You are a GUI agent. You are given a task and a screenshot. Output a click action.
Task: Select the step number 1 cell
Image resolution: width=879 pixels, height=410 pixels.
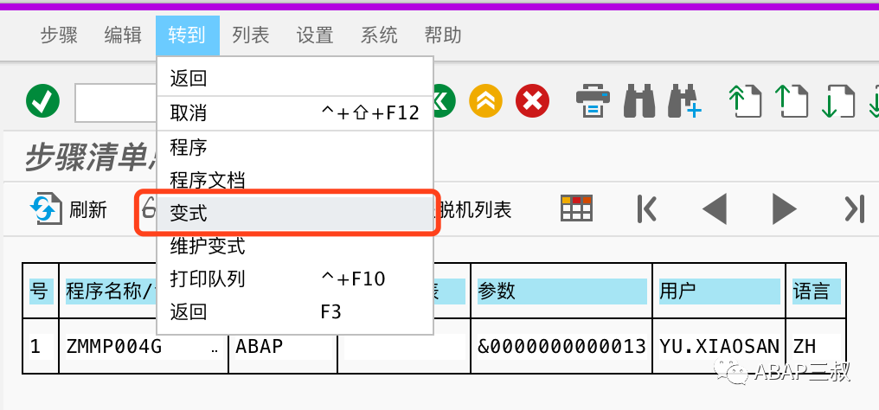tap(41, 347)
